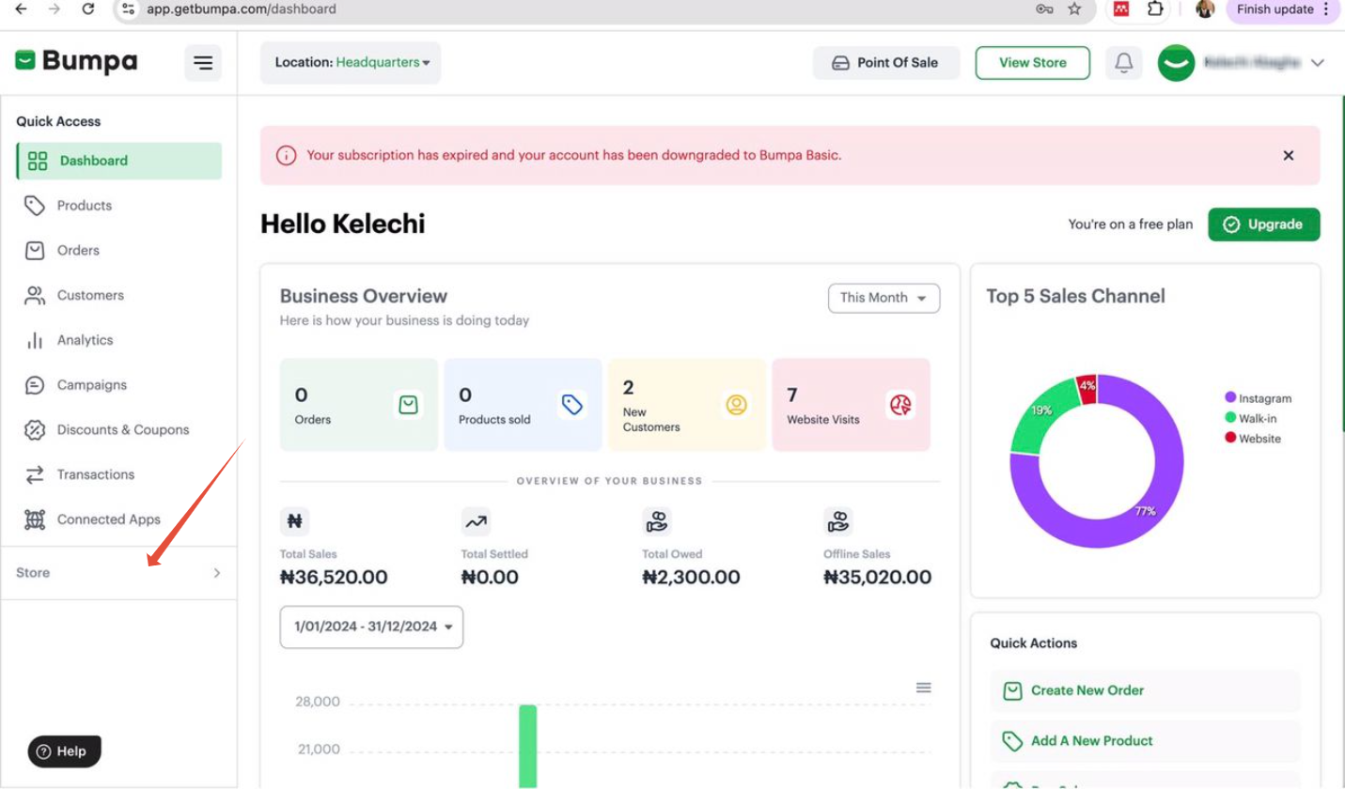Open the 1/01/2024 - 31/12/2024 date range dropdown

(371, 627)
